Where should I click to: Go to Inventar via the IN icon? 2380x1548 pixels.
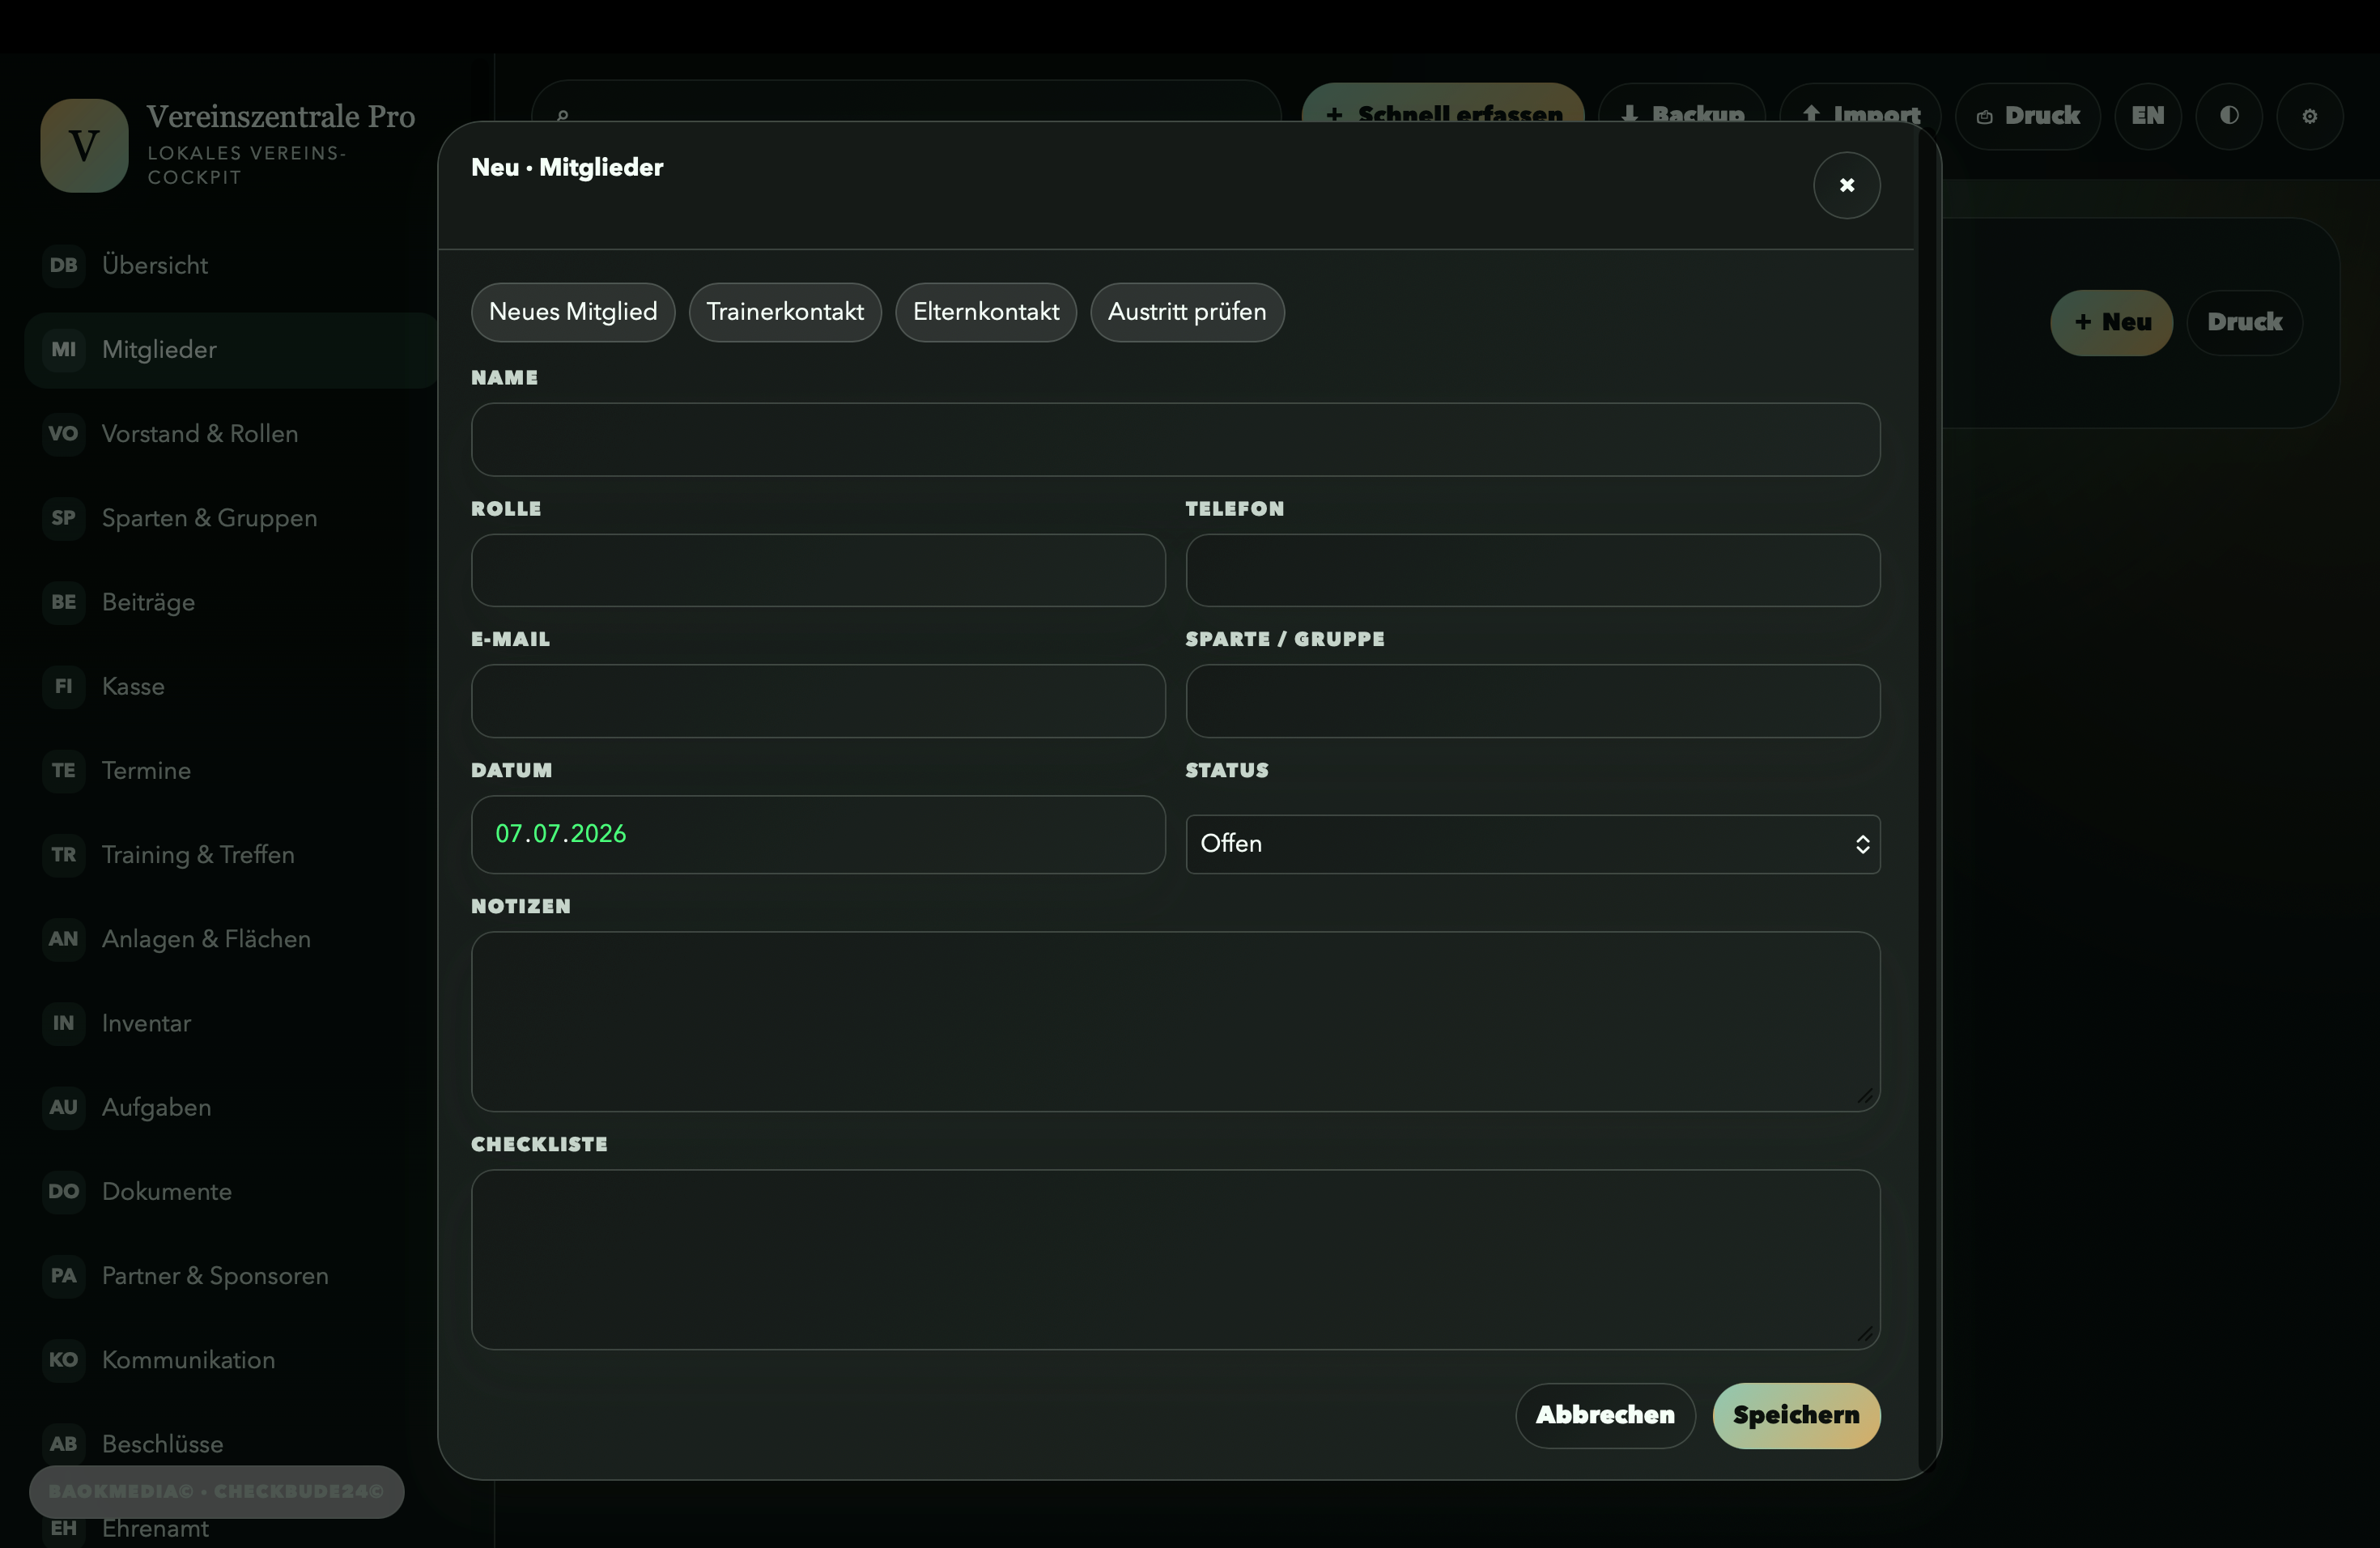63,1023
